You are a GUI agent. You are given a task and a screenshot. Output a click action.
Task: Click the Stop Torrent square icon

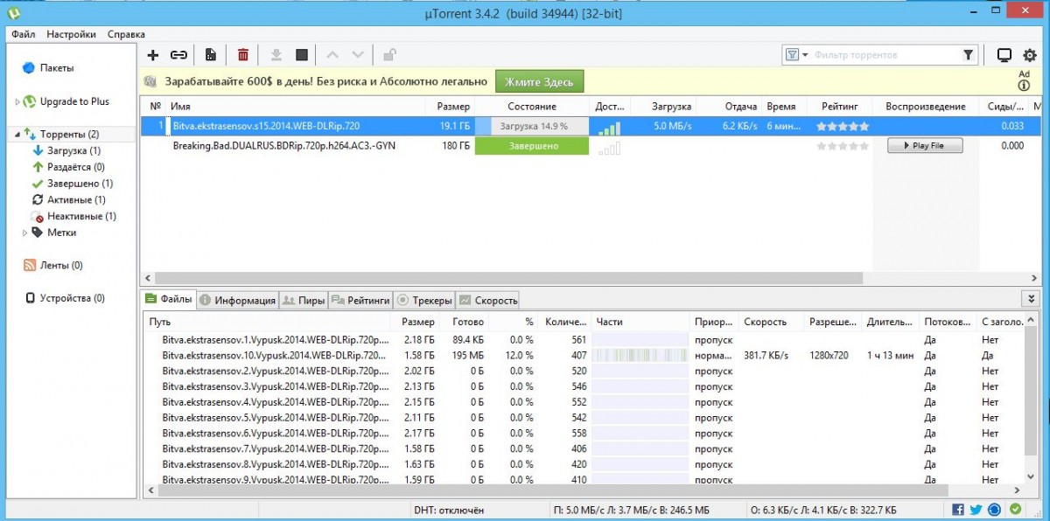click(x=302, y=55)
